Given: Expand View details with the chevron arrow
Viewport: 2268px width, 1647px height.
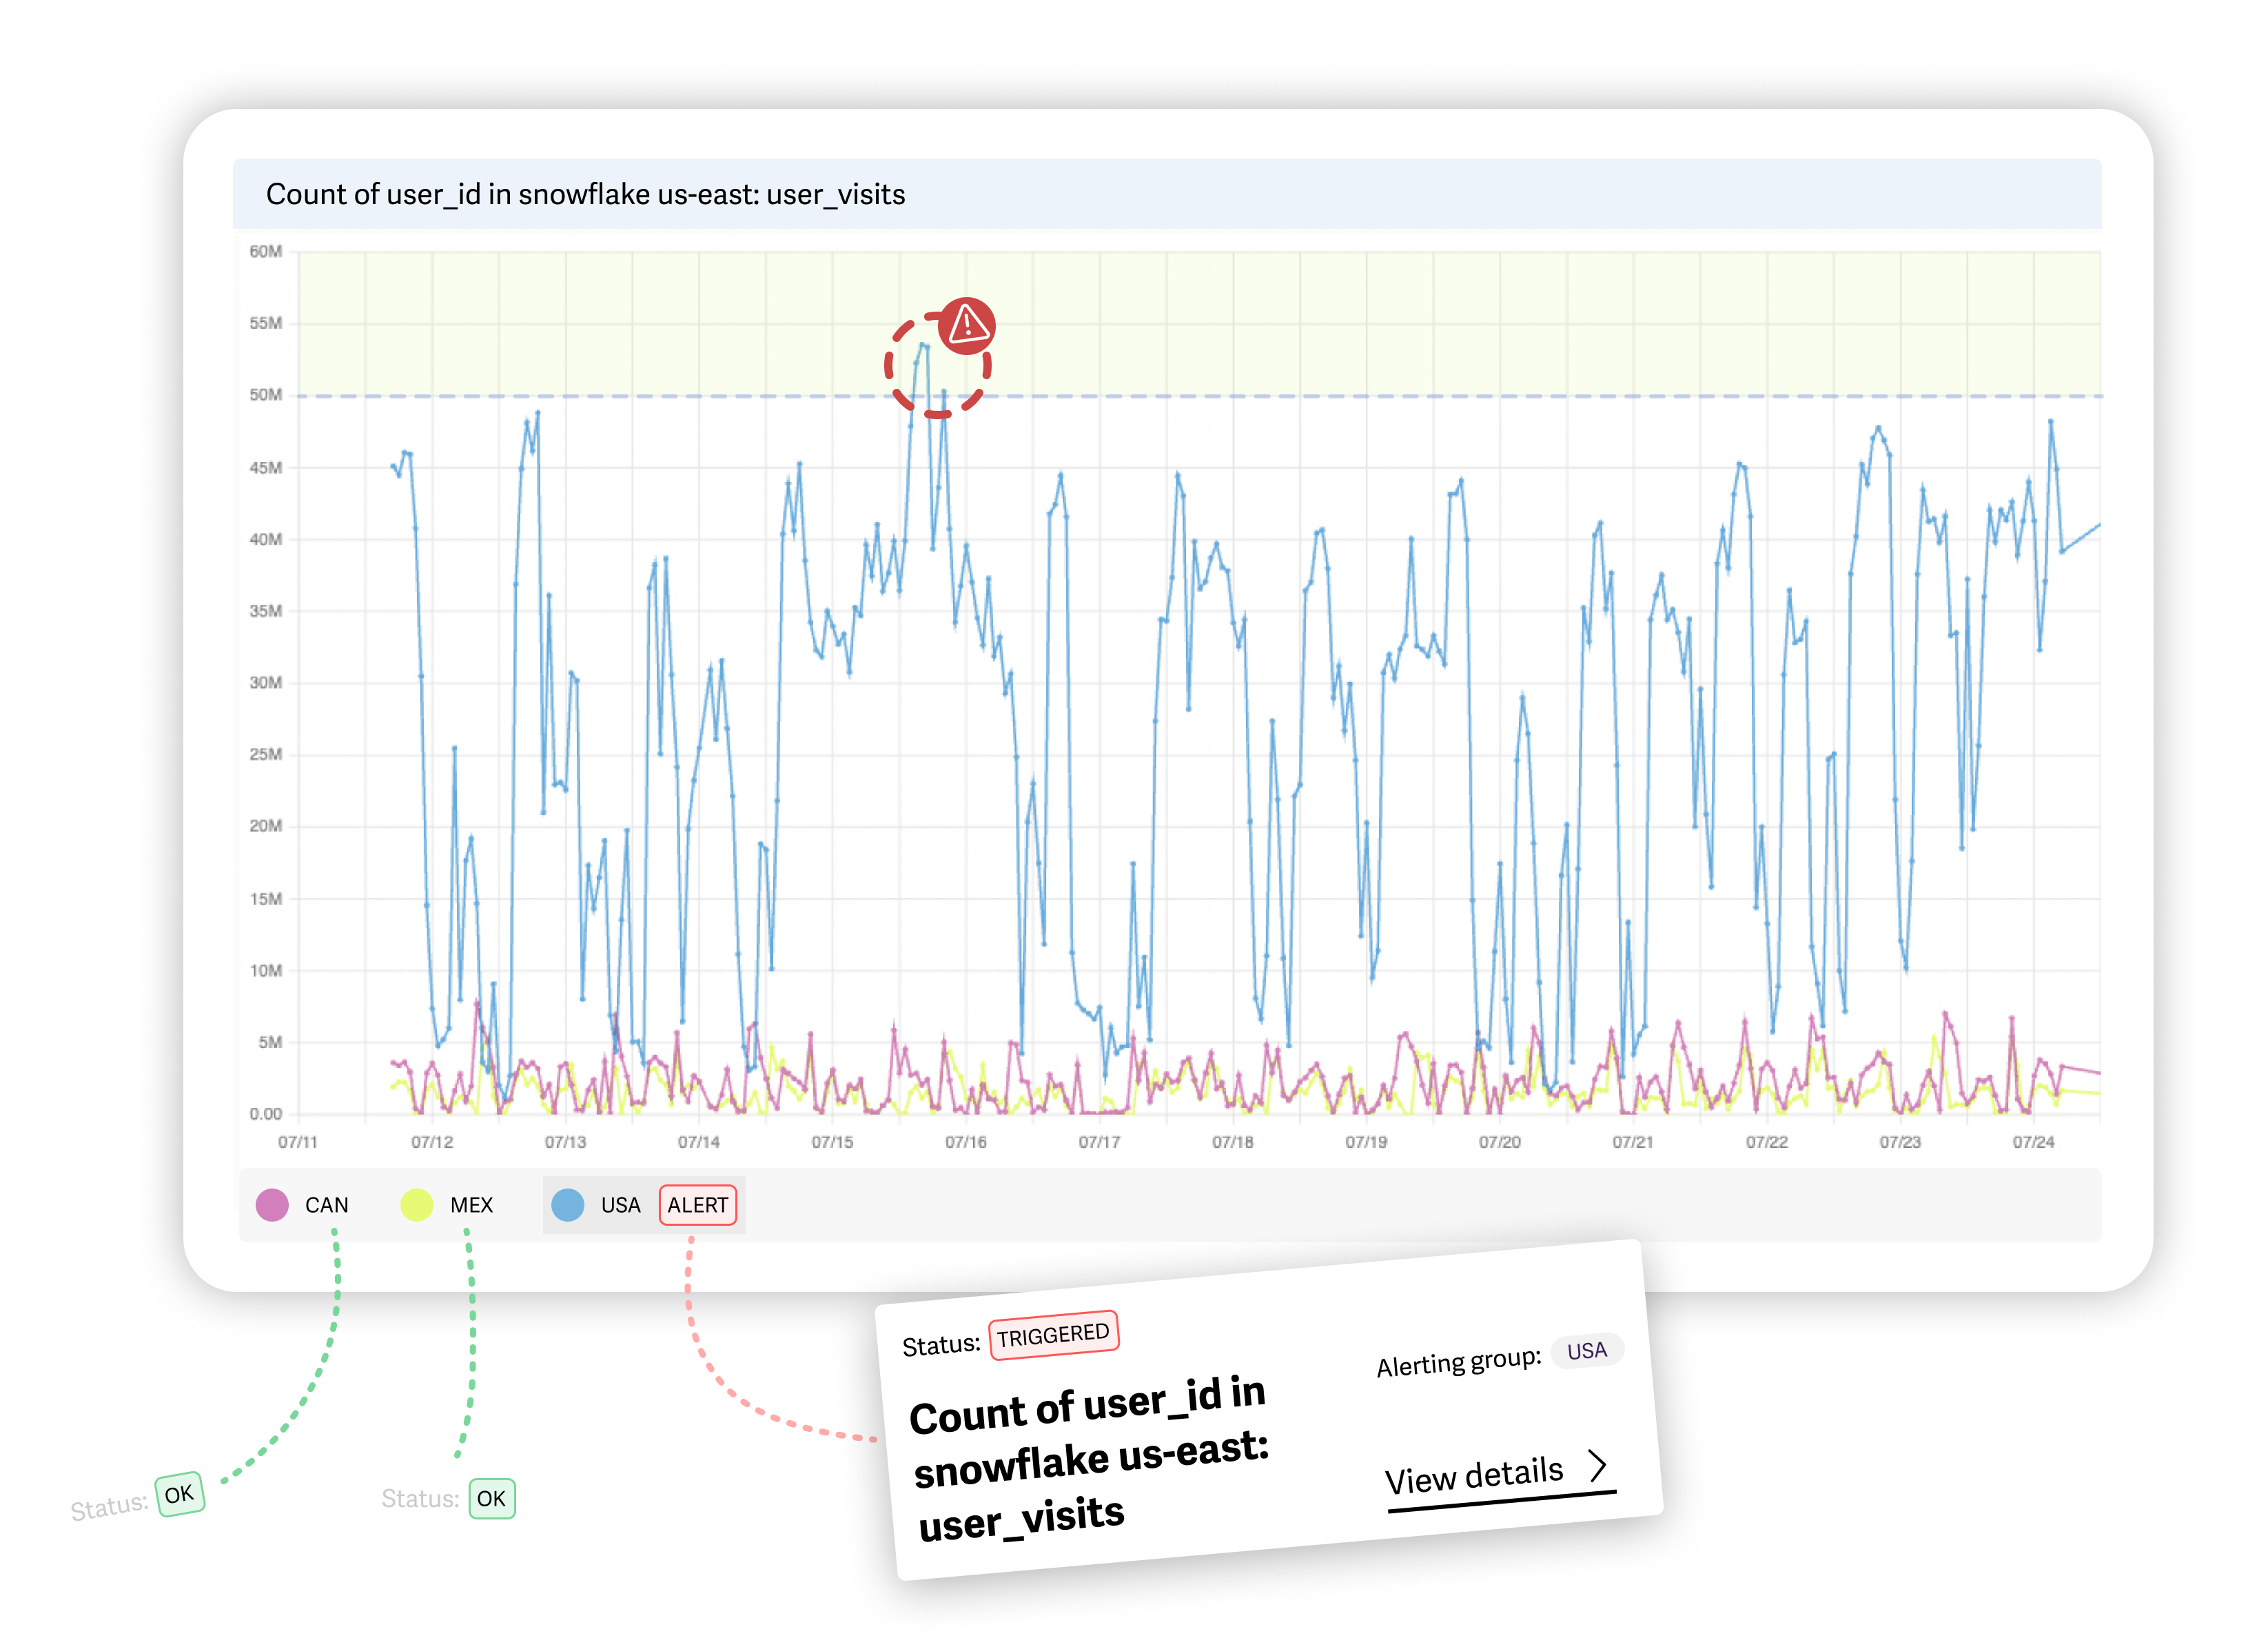Looking at the screenshot, I should 1599,1468.
